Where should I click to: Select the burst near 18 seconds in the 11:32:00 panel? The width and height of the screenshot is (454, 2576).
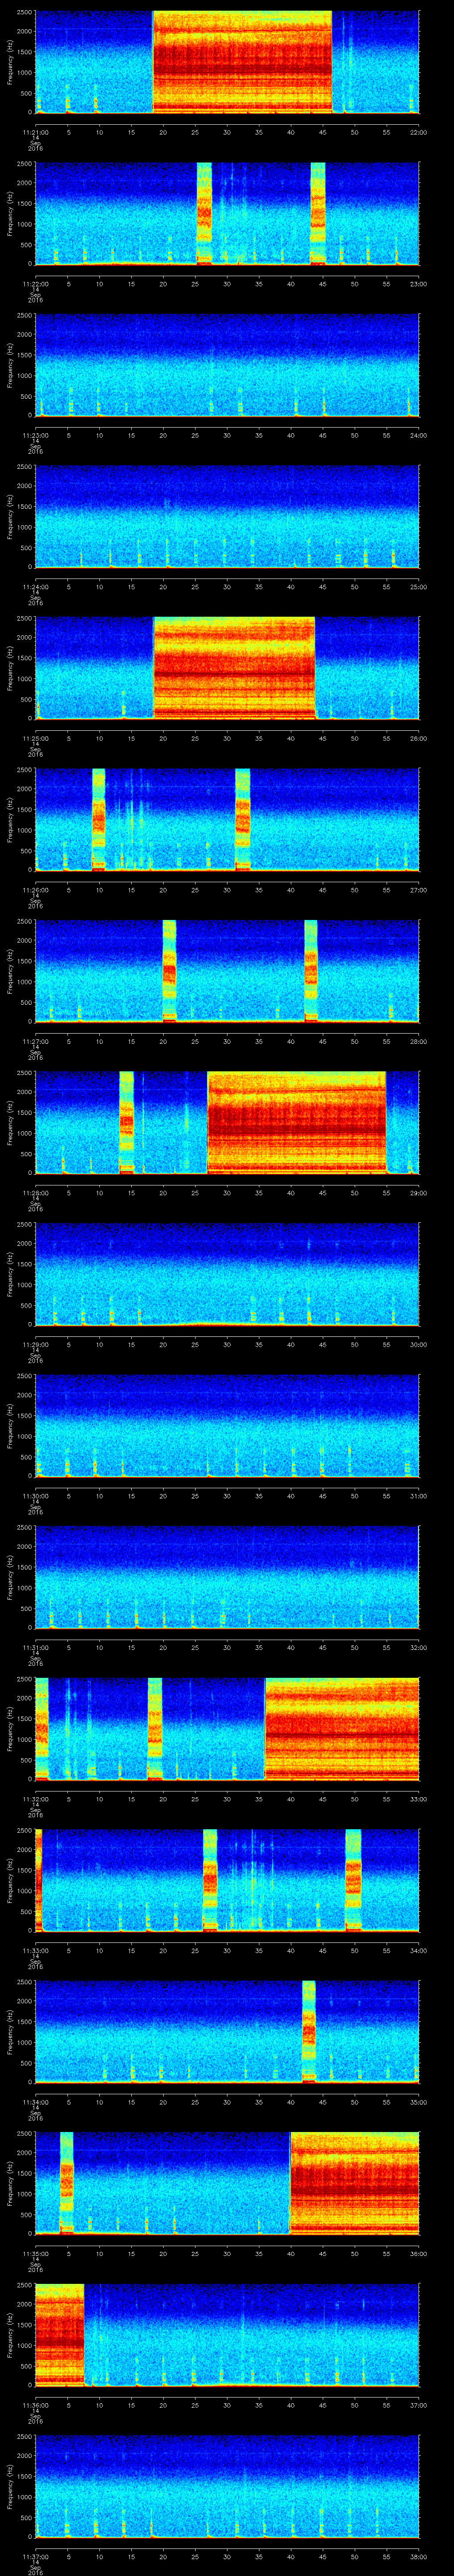point(155,1728)
